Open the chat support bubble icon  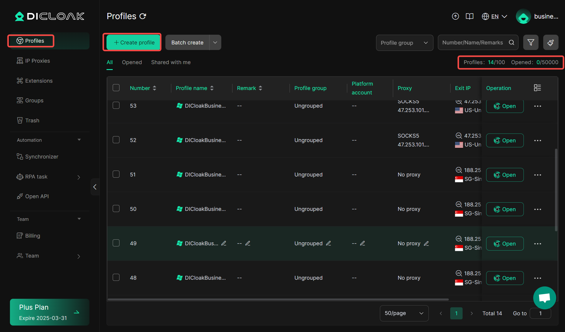point(544,298)
